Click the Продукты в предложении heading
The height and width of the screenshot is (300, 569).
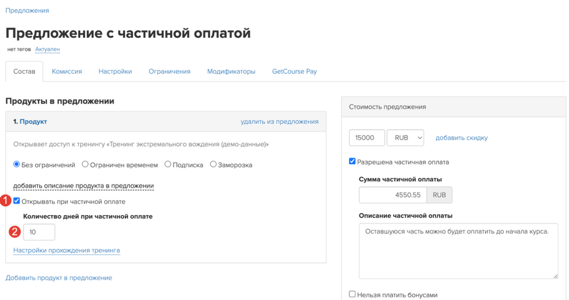pyautogui.click(x=60, y=101)
